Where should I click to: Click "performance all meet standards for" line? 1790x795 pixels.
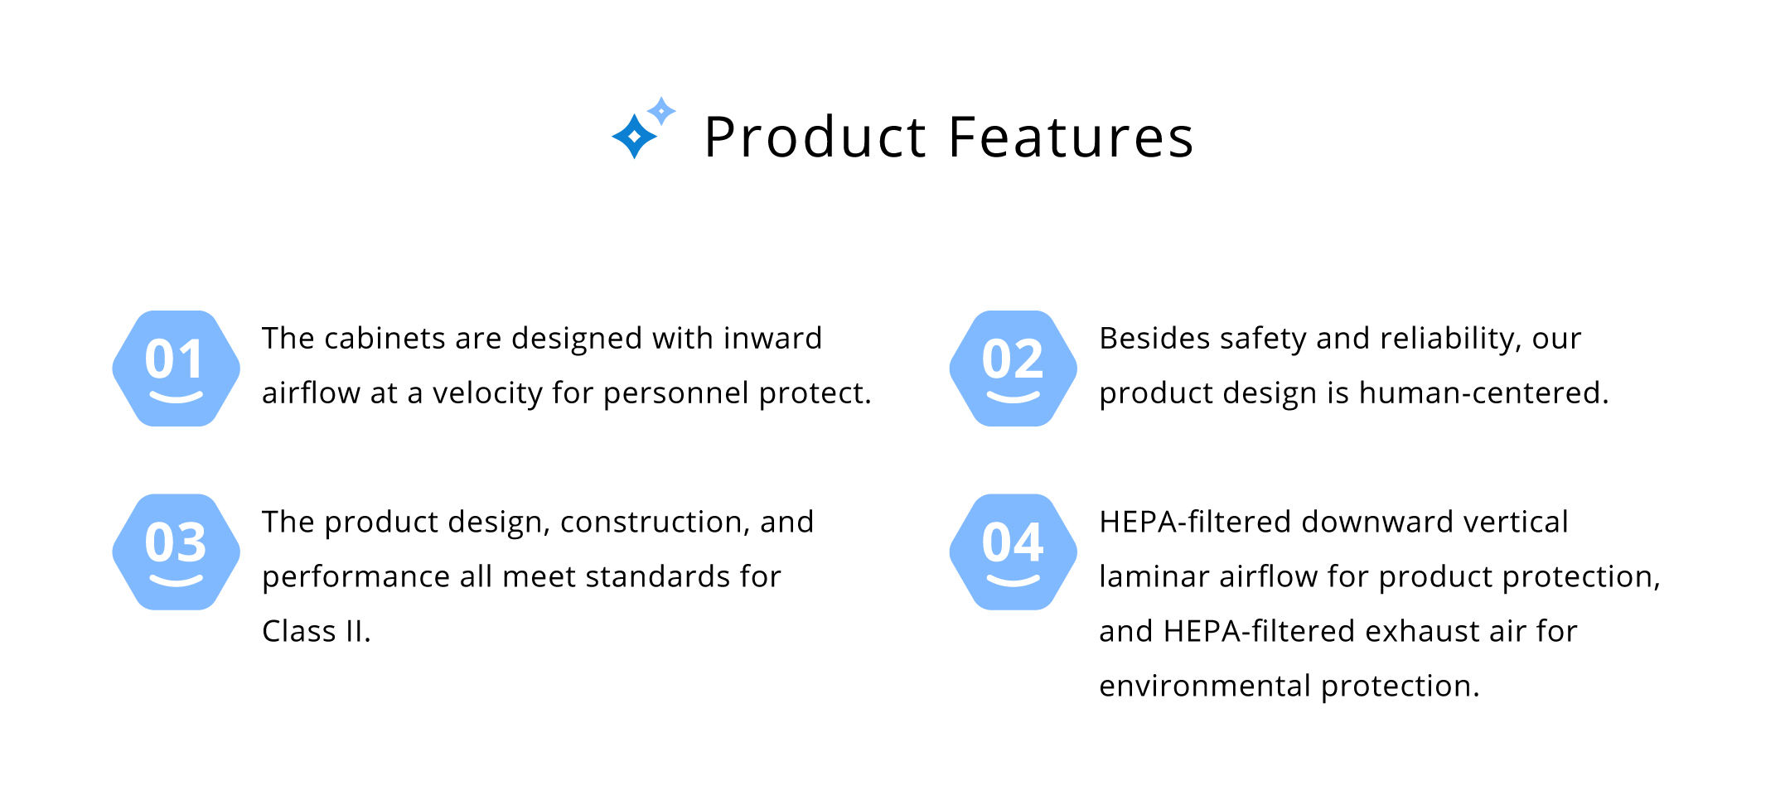[521, 577]
